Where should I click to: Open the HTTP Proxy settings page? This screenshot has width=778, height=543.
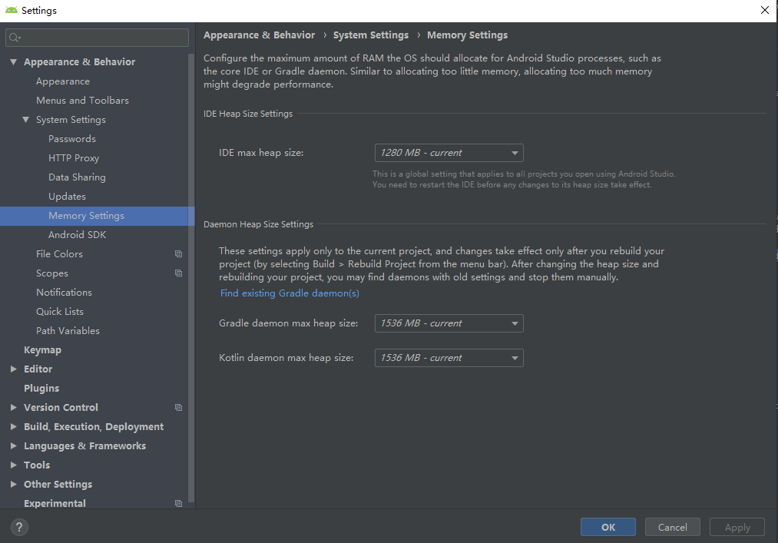[x=74, y=158]
